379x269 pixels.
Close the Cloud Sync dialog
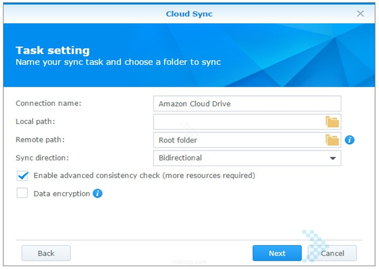click(360, 14)
